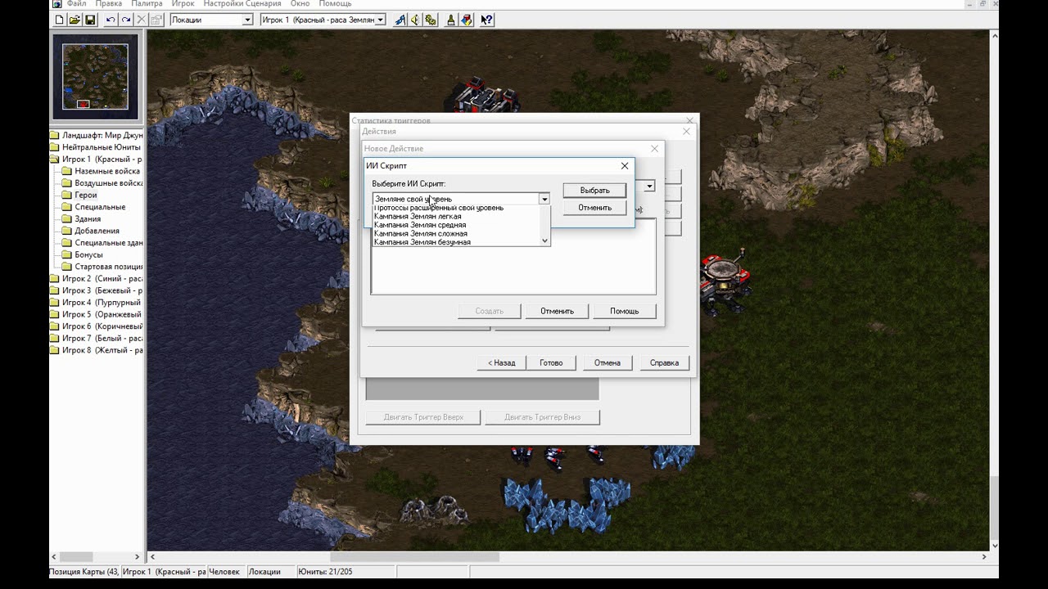Click folder icon beside Бонусы
Screen dimensions: 1048x589
pos(67,254)
